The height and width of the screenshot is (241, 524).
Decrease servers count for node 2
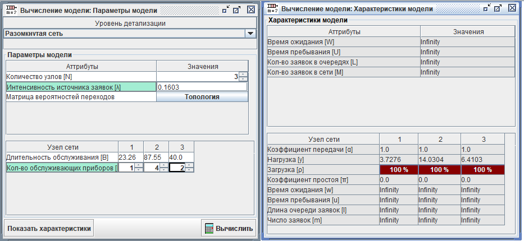point(164,170)
